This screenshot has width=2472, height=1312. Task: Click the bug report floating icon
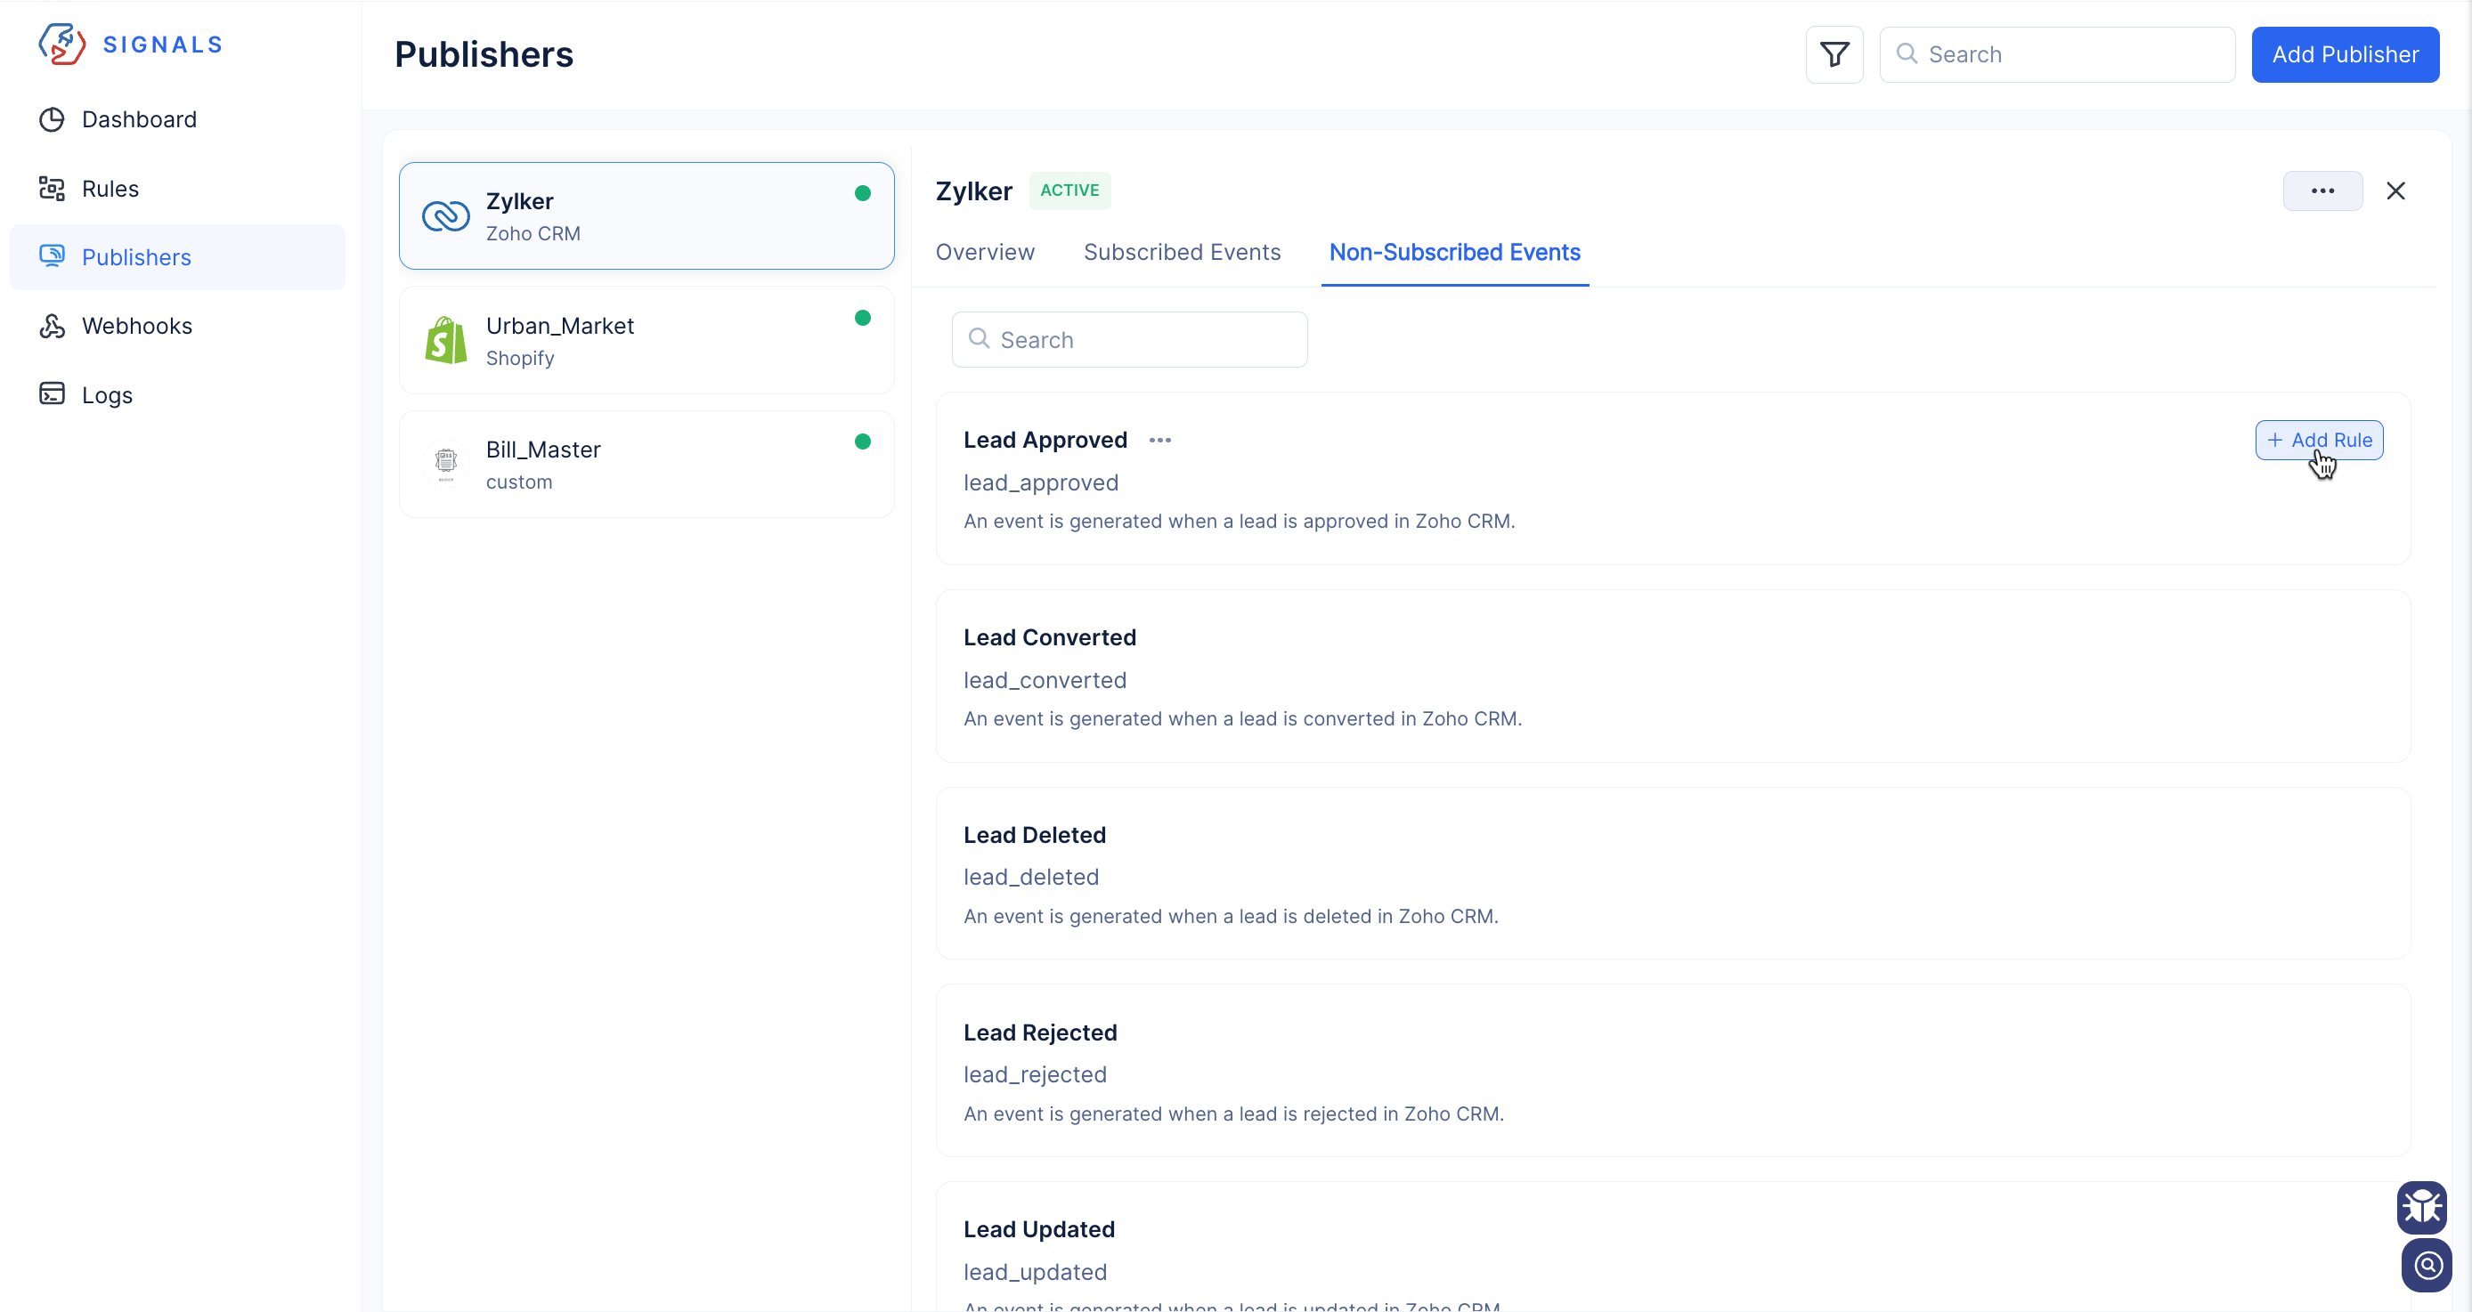click(2421, 1206)
